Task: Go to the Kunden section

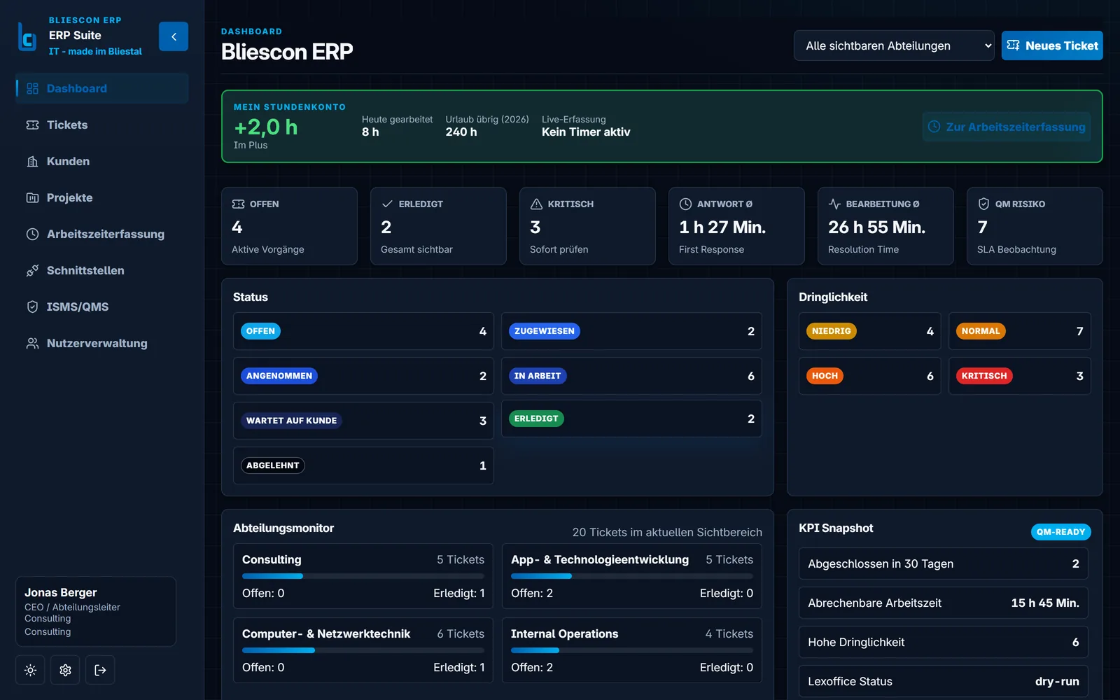Action: 102,161
